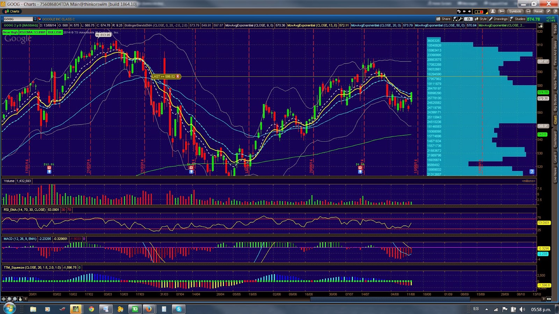Click the TTM_Squeeze study label

32,268
